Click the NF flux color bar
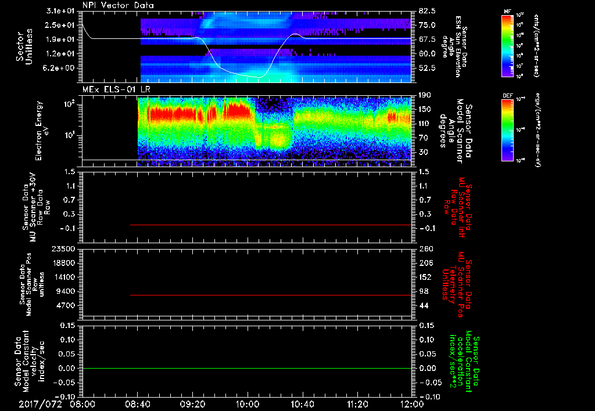Viewport: 595px width, 411px height. click(507, 45)
